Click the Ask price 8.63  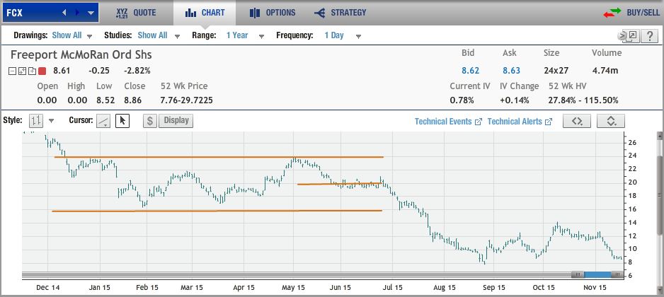[x=511, y=71]
